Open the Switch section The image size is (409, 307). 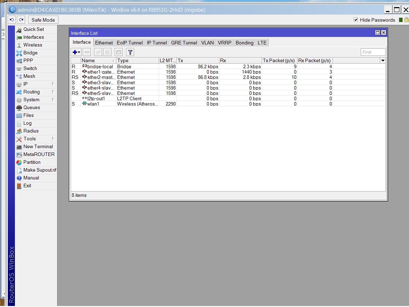pyautogui.click(x=36, y=68)
